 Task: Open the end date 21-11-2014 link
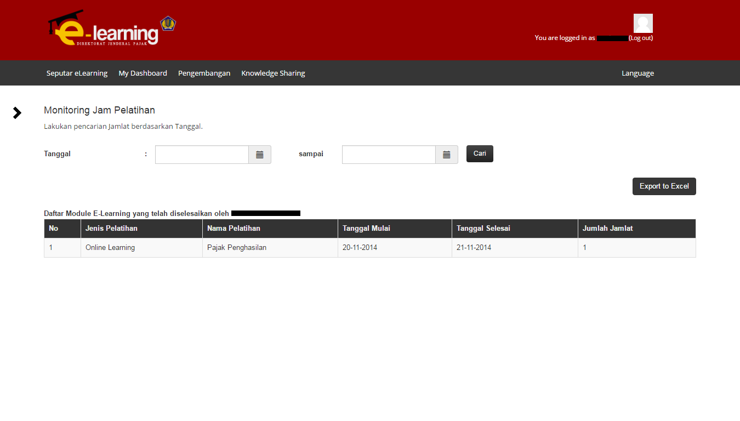[x=473, y=247]
